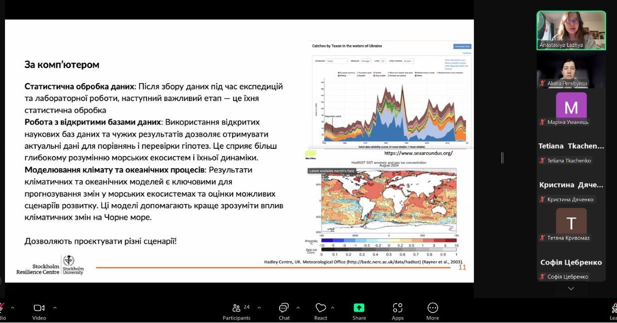This screenshot has height=323, width=617.
Task: Click the Leave meeting icon
Action: click(614, 308)
